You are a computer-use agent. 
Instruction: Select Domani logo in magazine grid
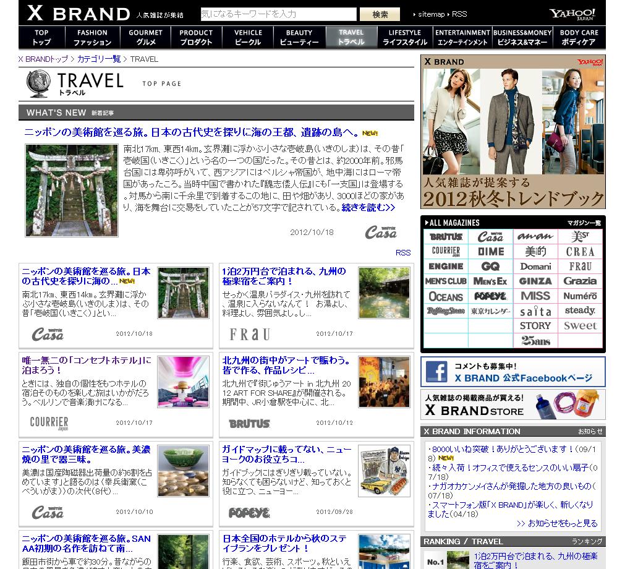(x=535, y=266)
